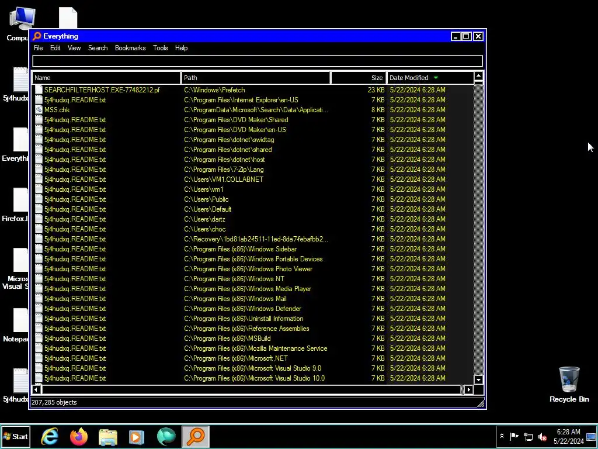Viewport: 598px width, 449px height.
Task: Sort results by Name column header
Action: [x=106, y=78]
